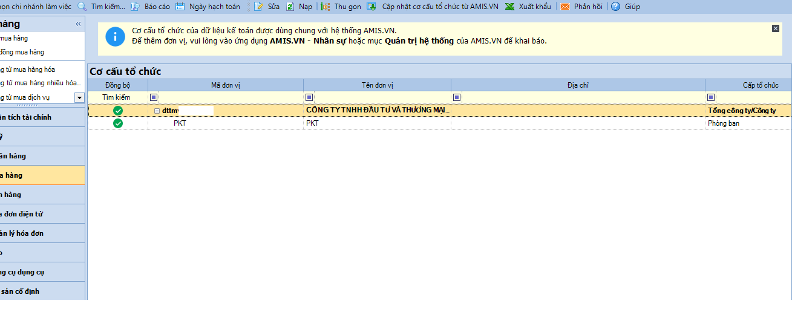792x321 pixels.
Task: Open the bán hàng section below mua hàng
Action: (x=42, y=195)
